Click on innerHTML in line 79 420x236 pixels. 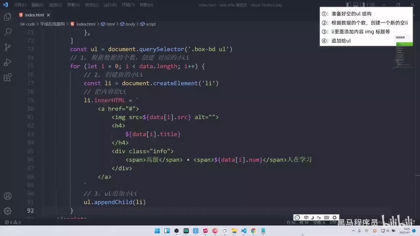(110, 100)
